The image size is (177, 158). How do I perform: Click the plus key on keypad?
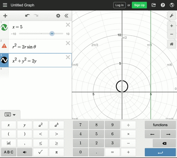128,152
